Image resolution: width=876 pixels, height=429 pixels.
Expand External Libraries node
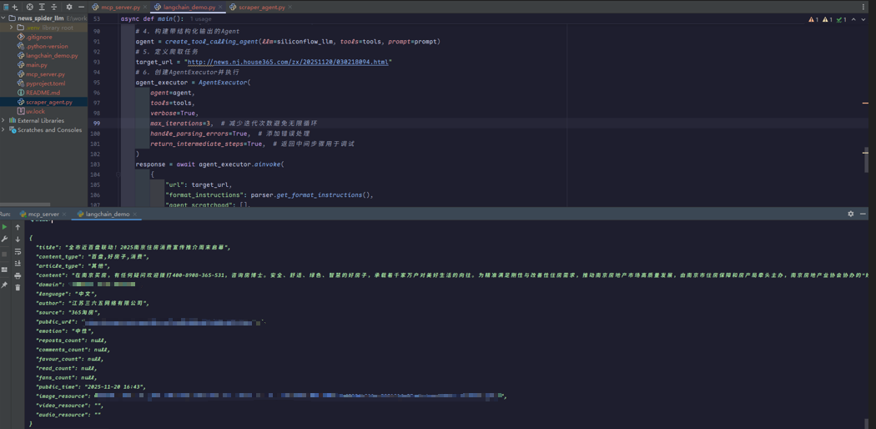click(x=4, y=121)
